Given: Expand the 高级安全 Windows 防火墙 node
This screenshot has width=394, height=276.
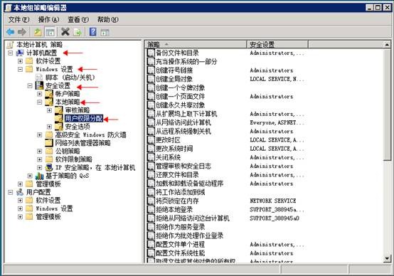Looking at the screenshot, I should tap(39, 134).
